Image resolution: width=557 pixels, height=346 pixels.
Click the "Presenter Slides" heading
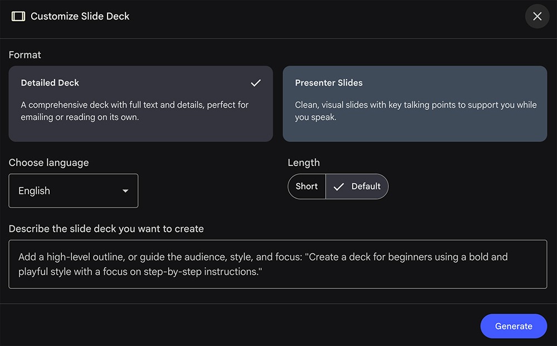[x=329, y=83]
